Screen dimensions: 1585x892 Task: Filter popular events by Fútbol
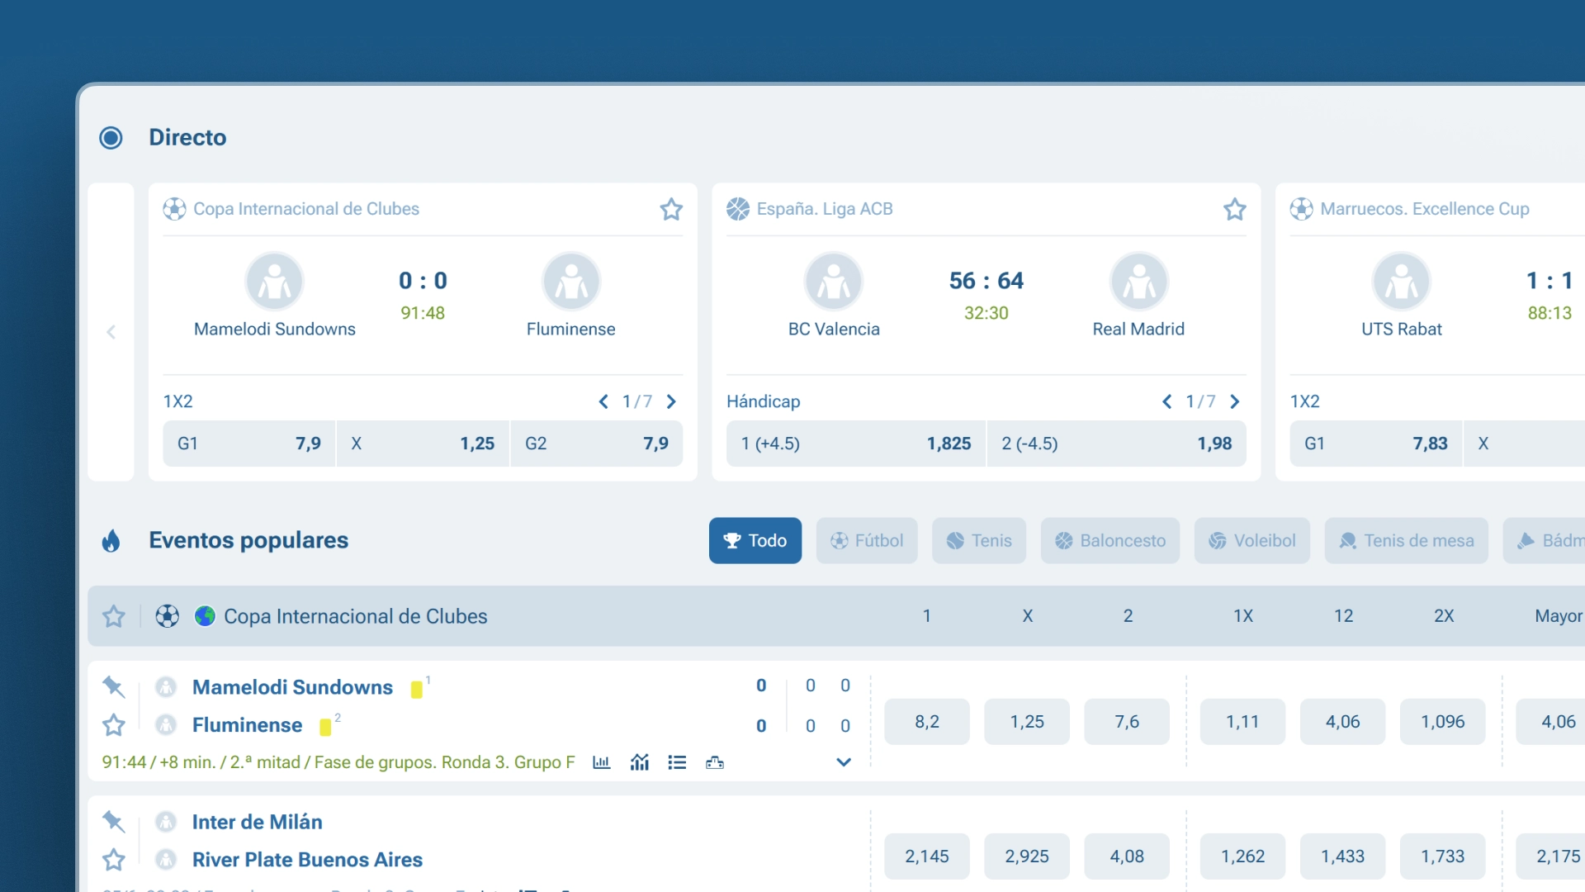pos(867,541)
